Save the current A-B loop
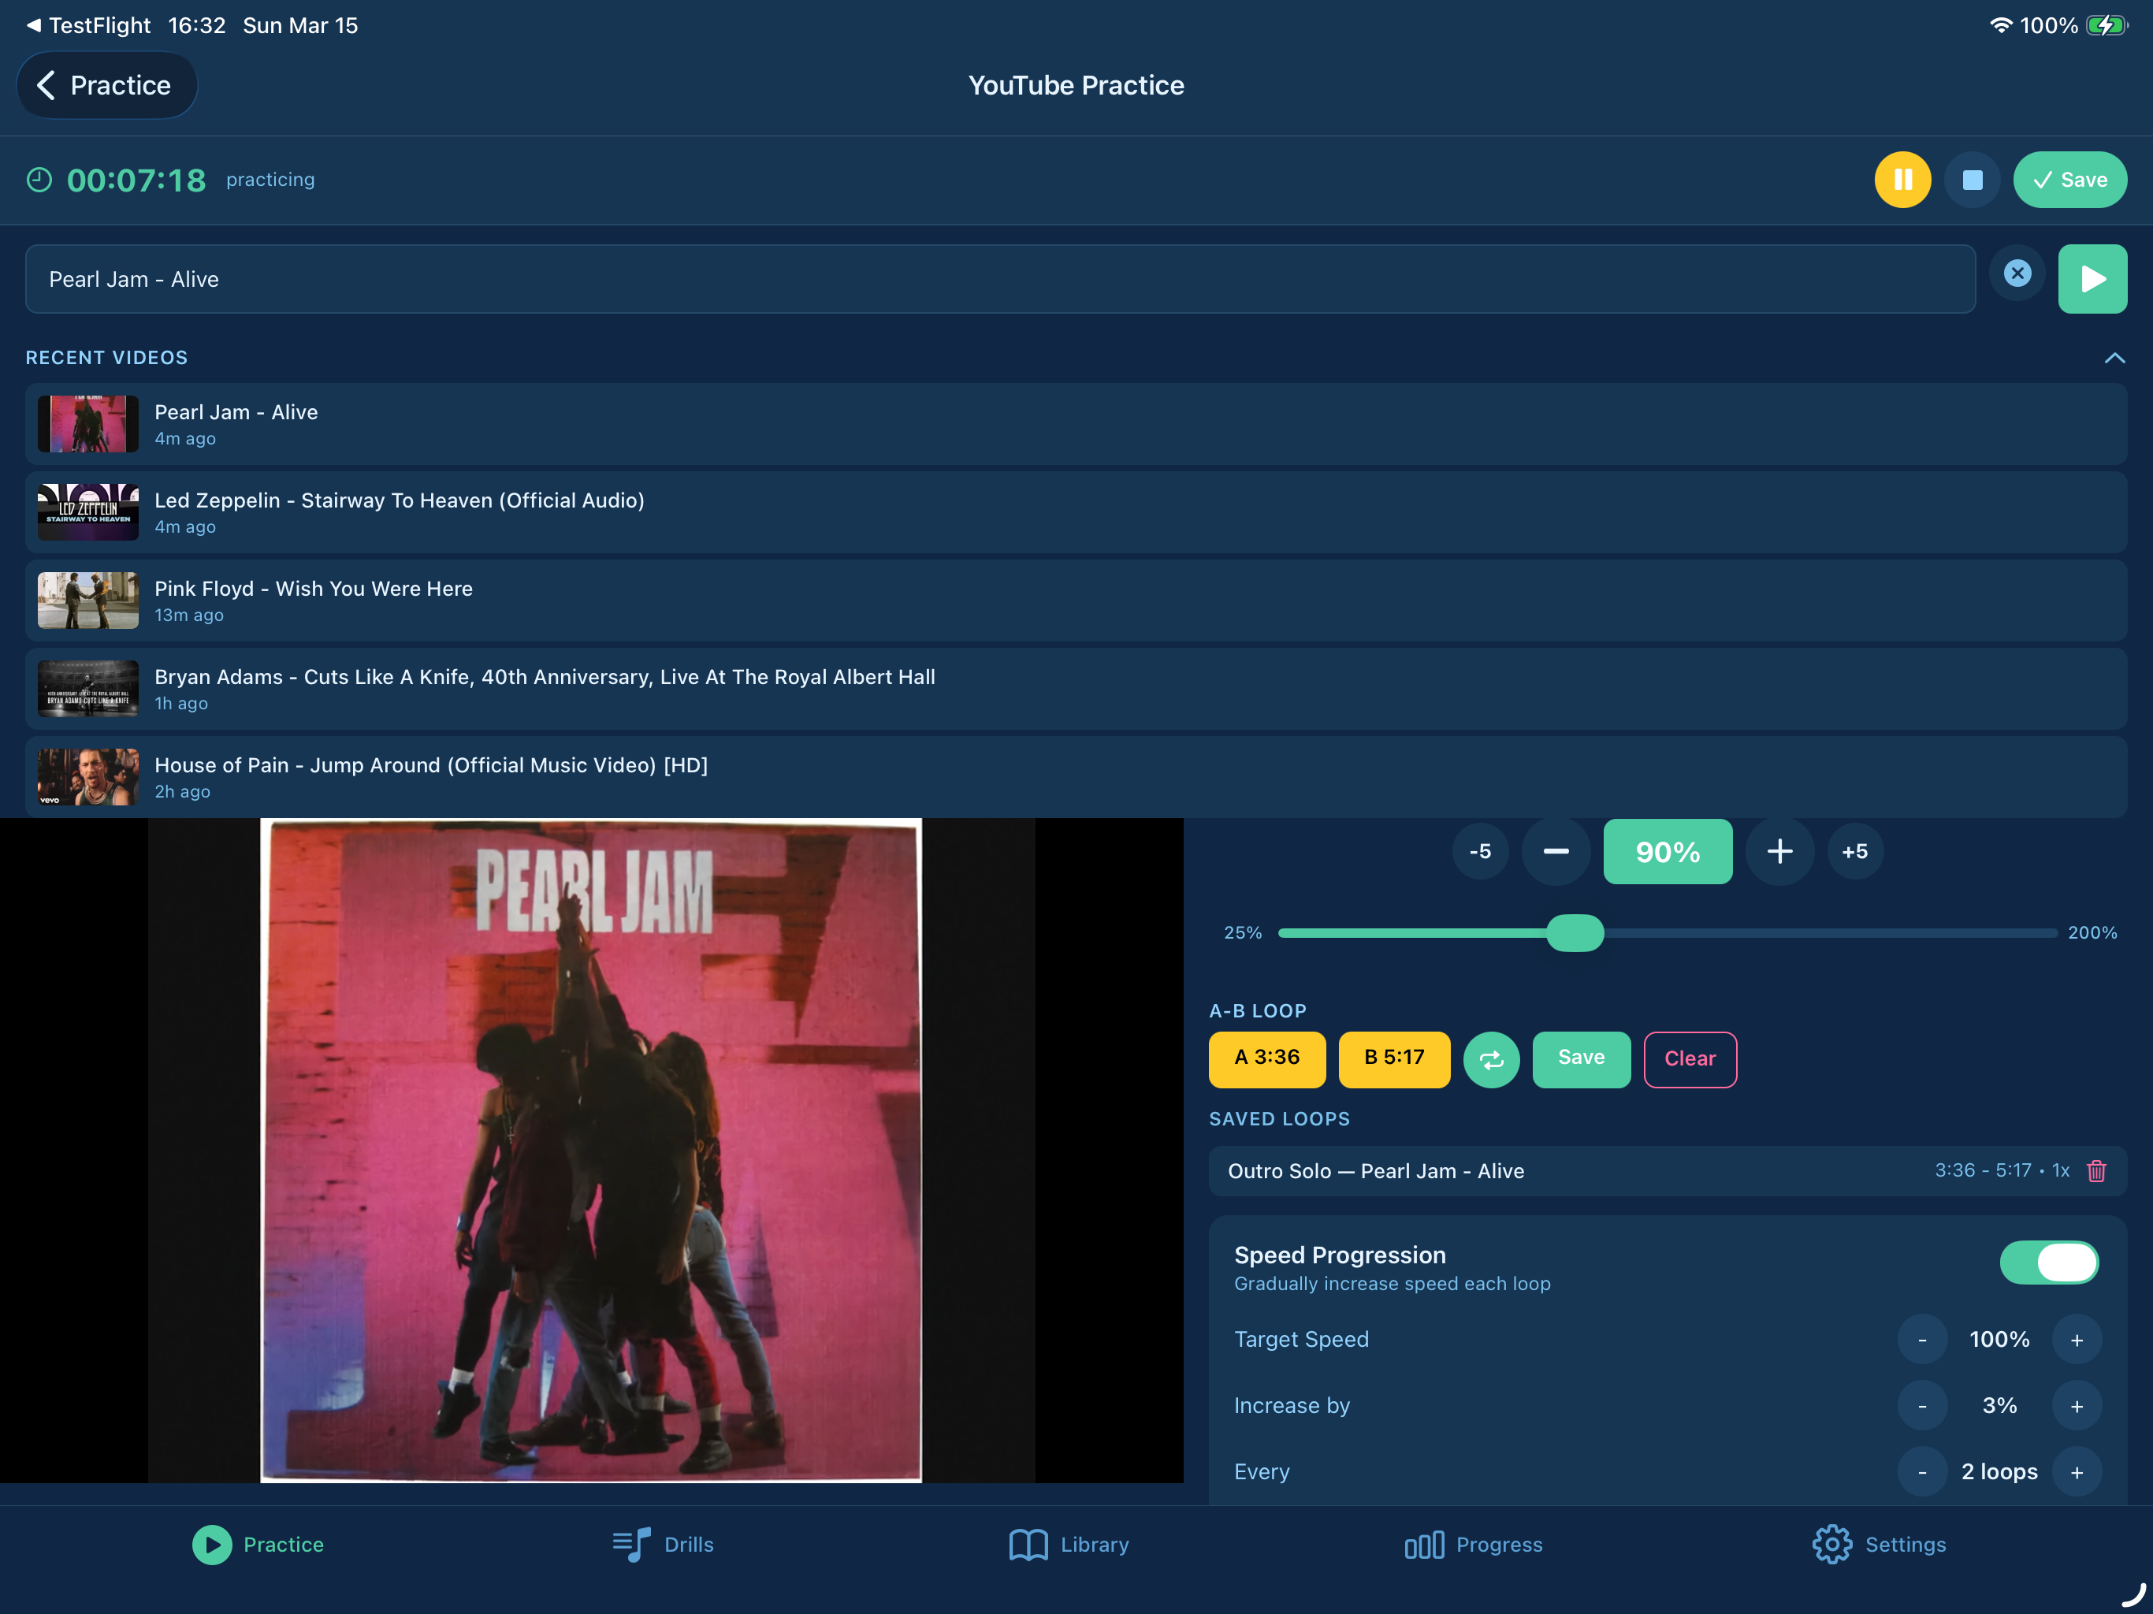The width and height of the screenshot is (2153, 1614). [1581, 1059]
